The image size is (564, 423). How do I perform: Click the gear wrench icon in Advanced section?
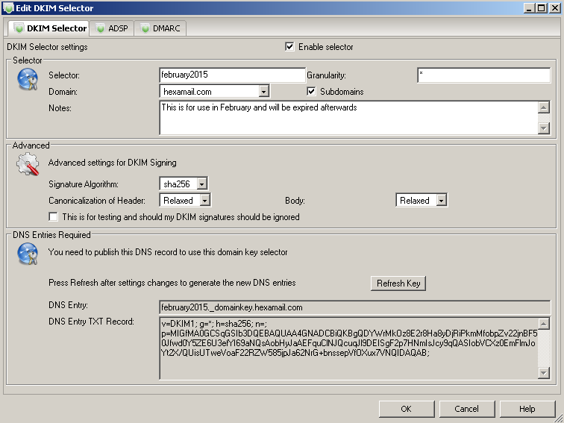28,165
